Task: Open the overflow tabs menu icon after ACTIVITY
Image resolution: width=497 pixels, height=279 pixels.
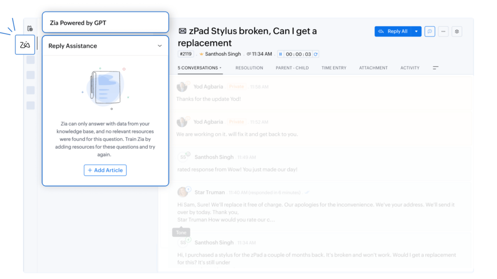Action: coord(435,68)
